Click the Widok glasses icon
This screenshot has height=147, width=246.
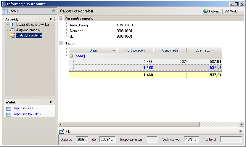[x=227, y=11]
